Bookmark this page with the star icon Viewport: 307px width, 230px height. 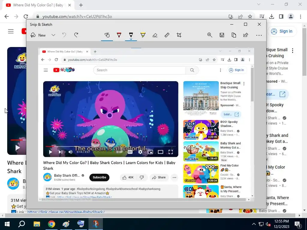pos(250,17)
